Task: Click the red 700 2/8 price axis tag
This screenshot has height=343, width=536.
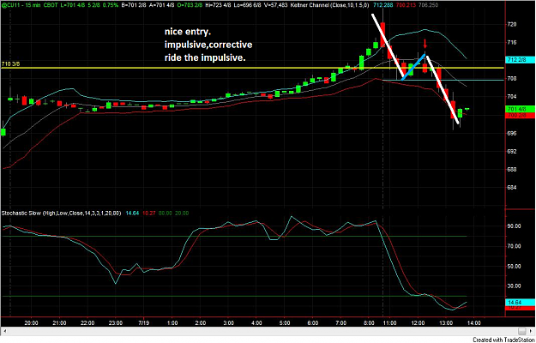Action: [520, 116]
